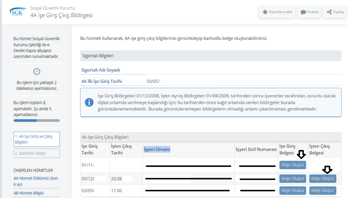Open 4A Hizmet Dökümü (Son 6 ay) link

pyautogui.click(x=36, y=181)
